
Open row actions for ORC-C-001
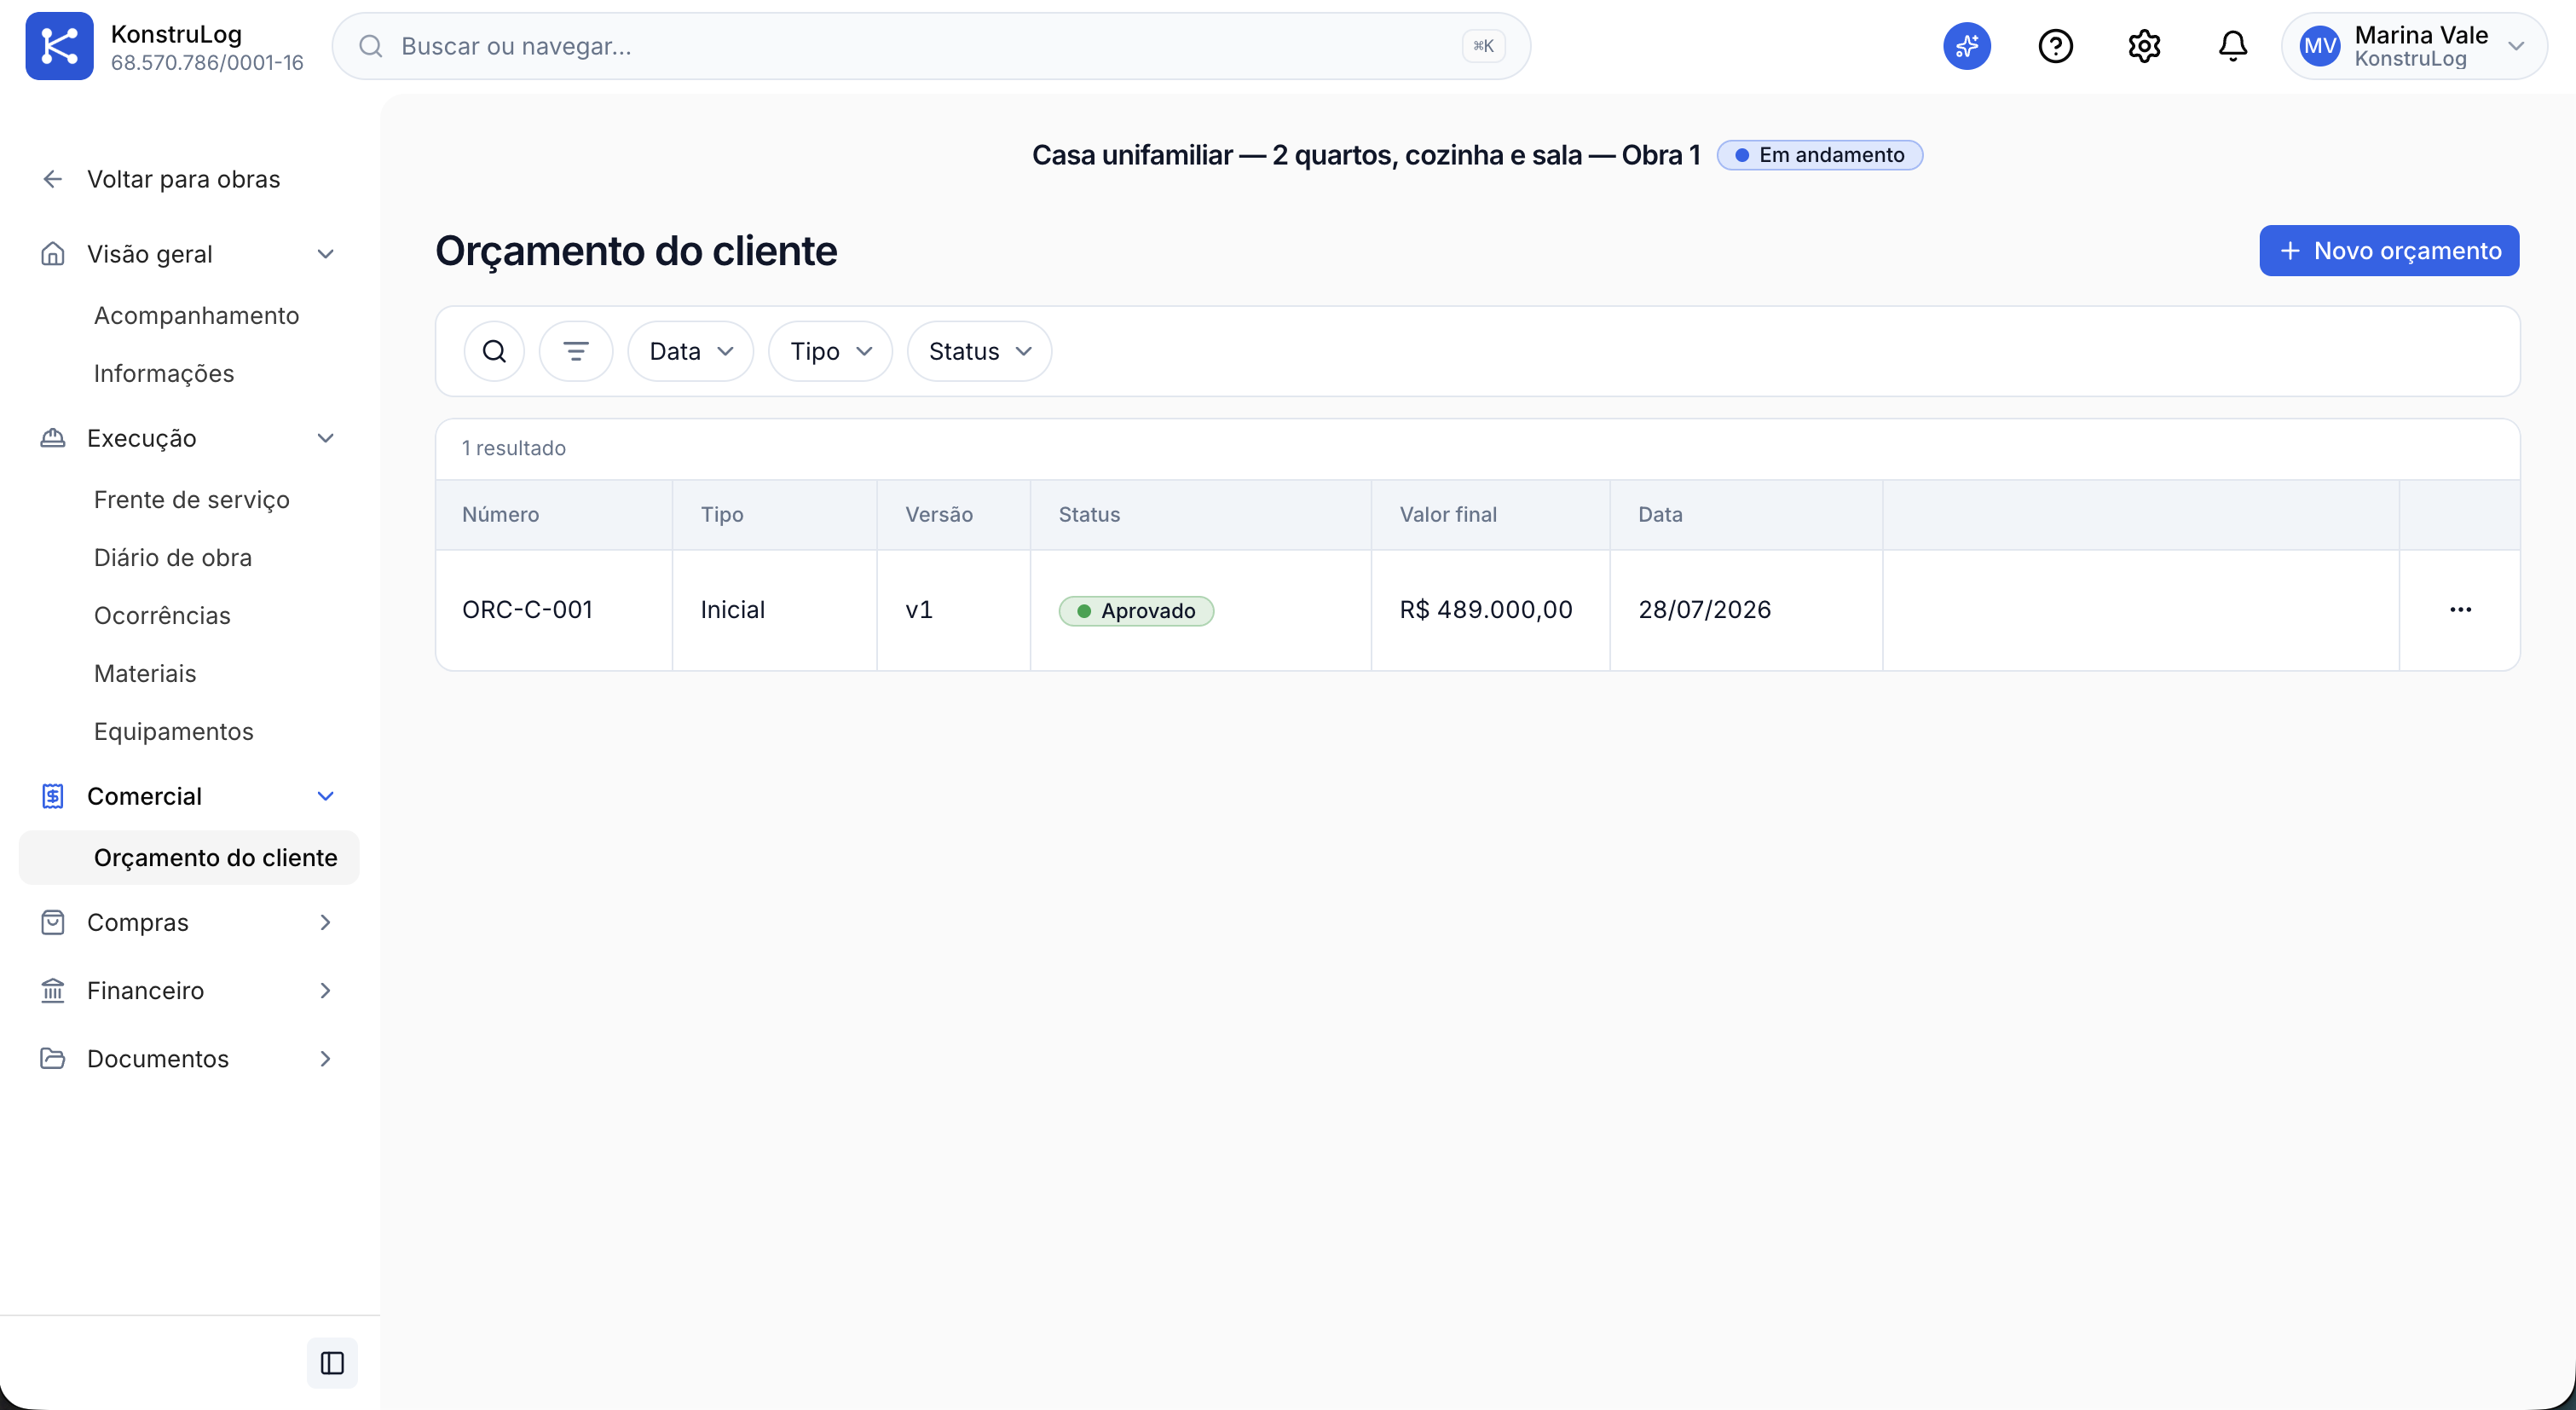point(2460,609)
